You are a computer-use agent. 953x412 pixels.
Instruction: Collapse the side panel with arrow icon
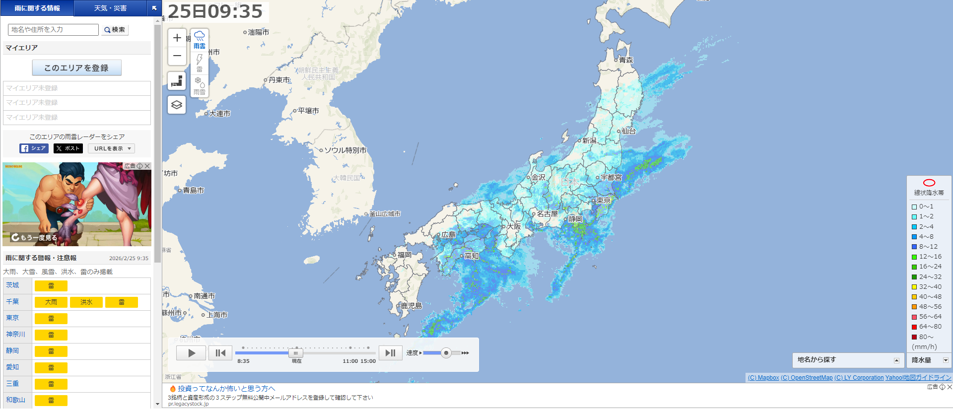coord(154,8)
